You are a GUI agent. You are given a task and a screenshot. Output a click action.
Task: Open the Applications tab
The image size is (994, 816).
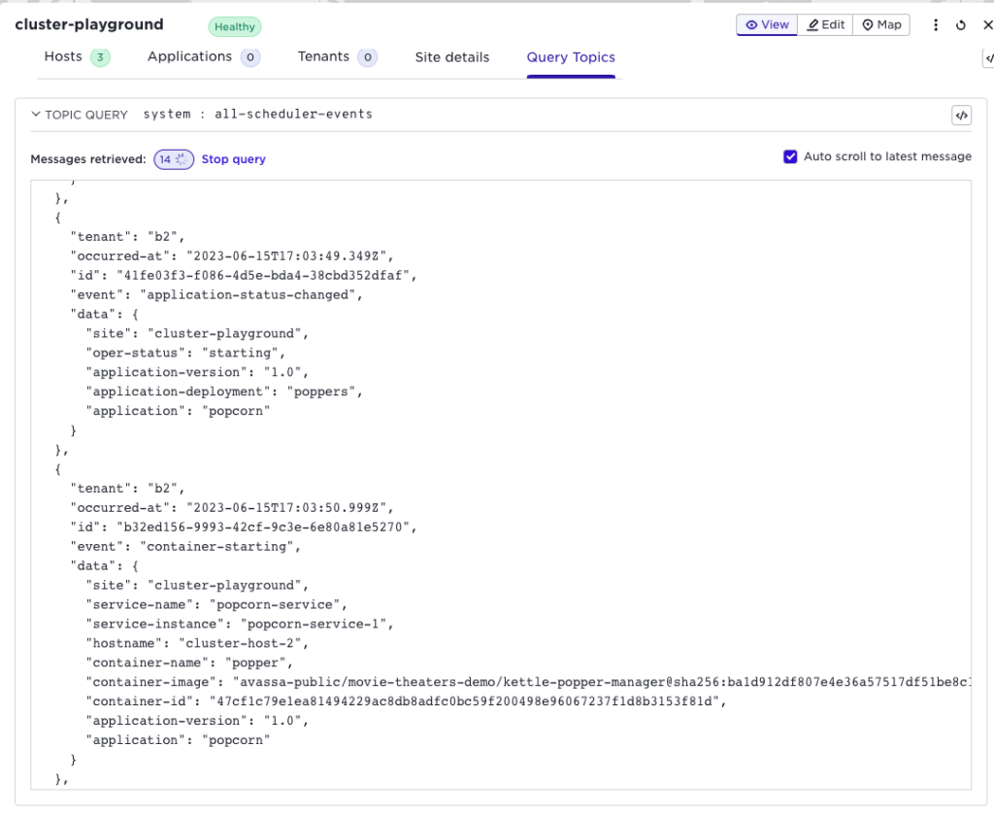tap(189, 56)
